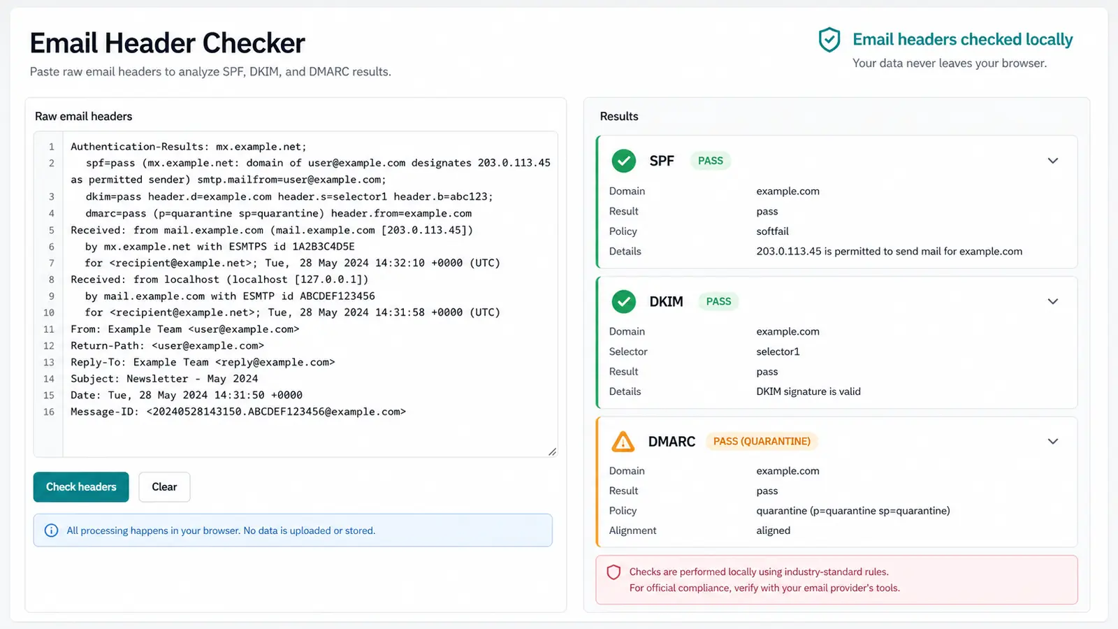Screen dimensions: 1118x629
Task: Collapse the DKIM result card
Action: click(x=1053, y=301)
